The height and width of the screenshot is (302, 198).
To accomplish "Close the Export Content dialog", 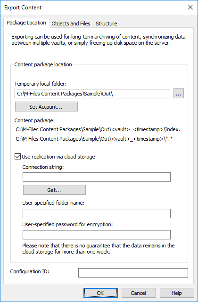I will click(x=190, y=8).
